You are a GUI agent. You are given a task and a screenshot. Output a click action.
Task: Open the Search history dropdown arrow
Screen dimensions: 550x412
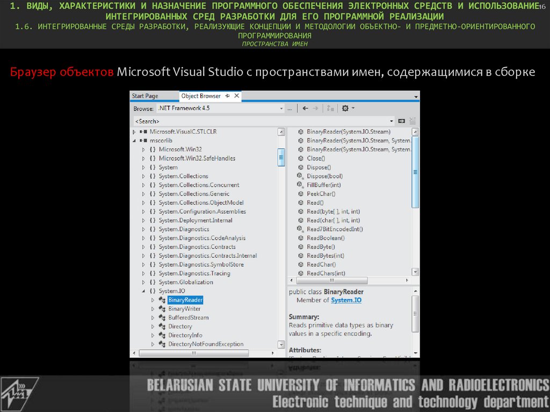pos(392,121)
